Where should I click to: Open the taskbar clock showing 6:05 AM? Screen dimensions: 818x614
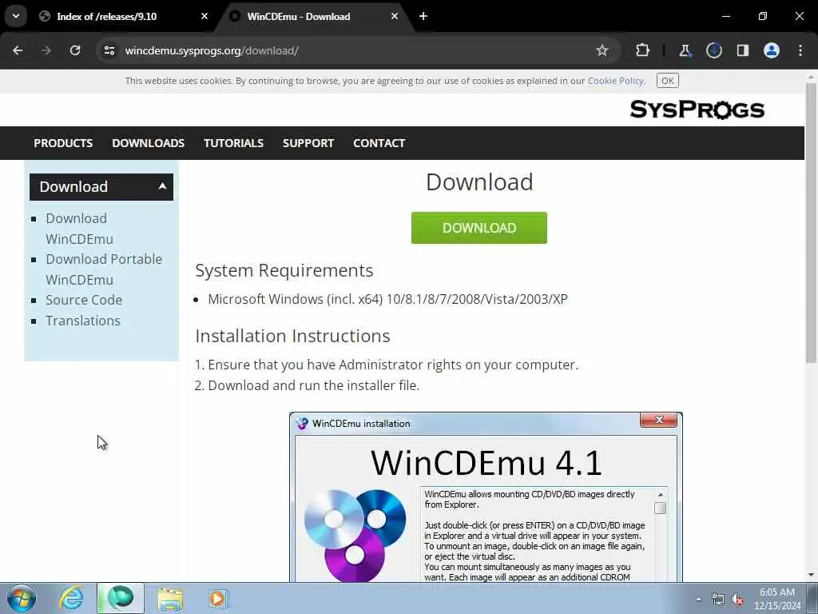777,599
